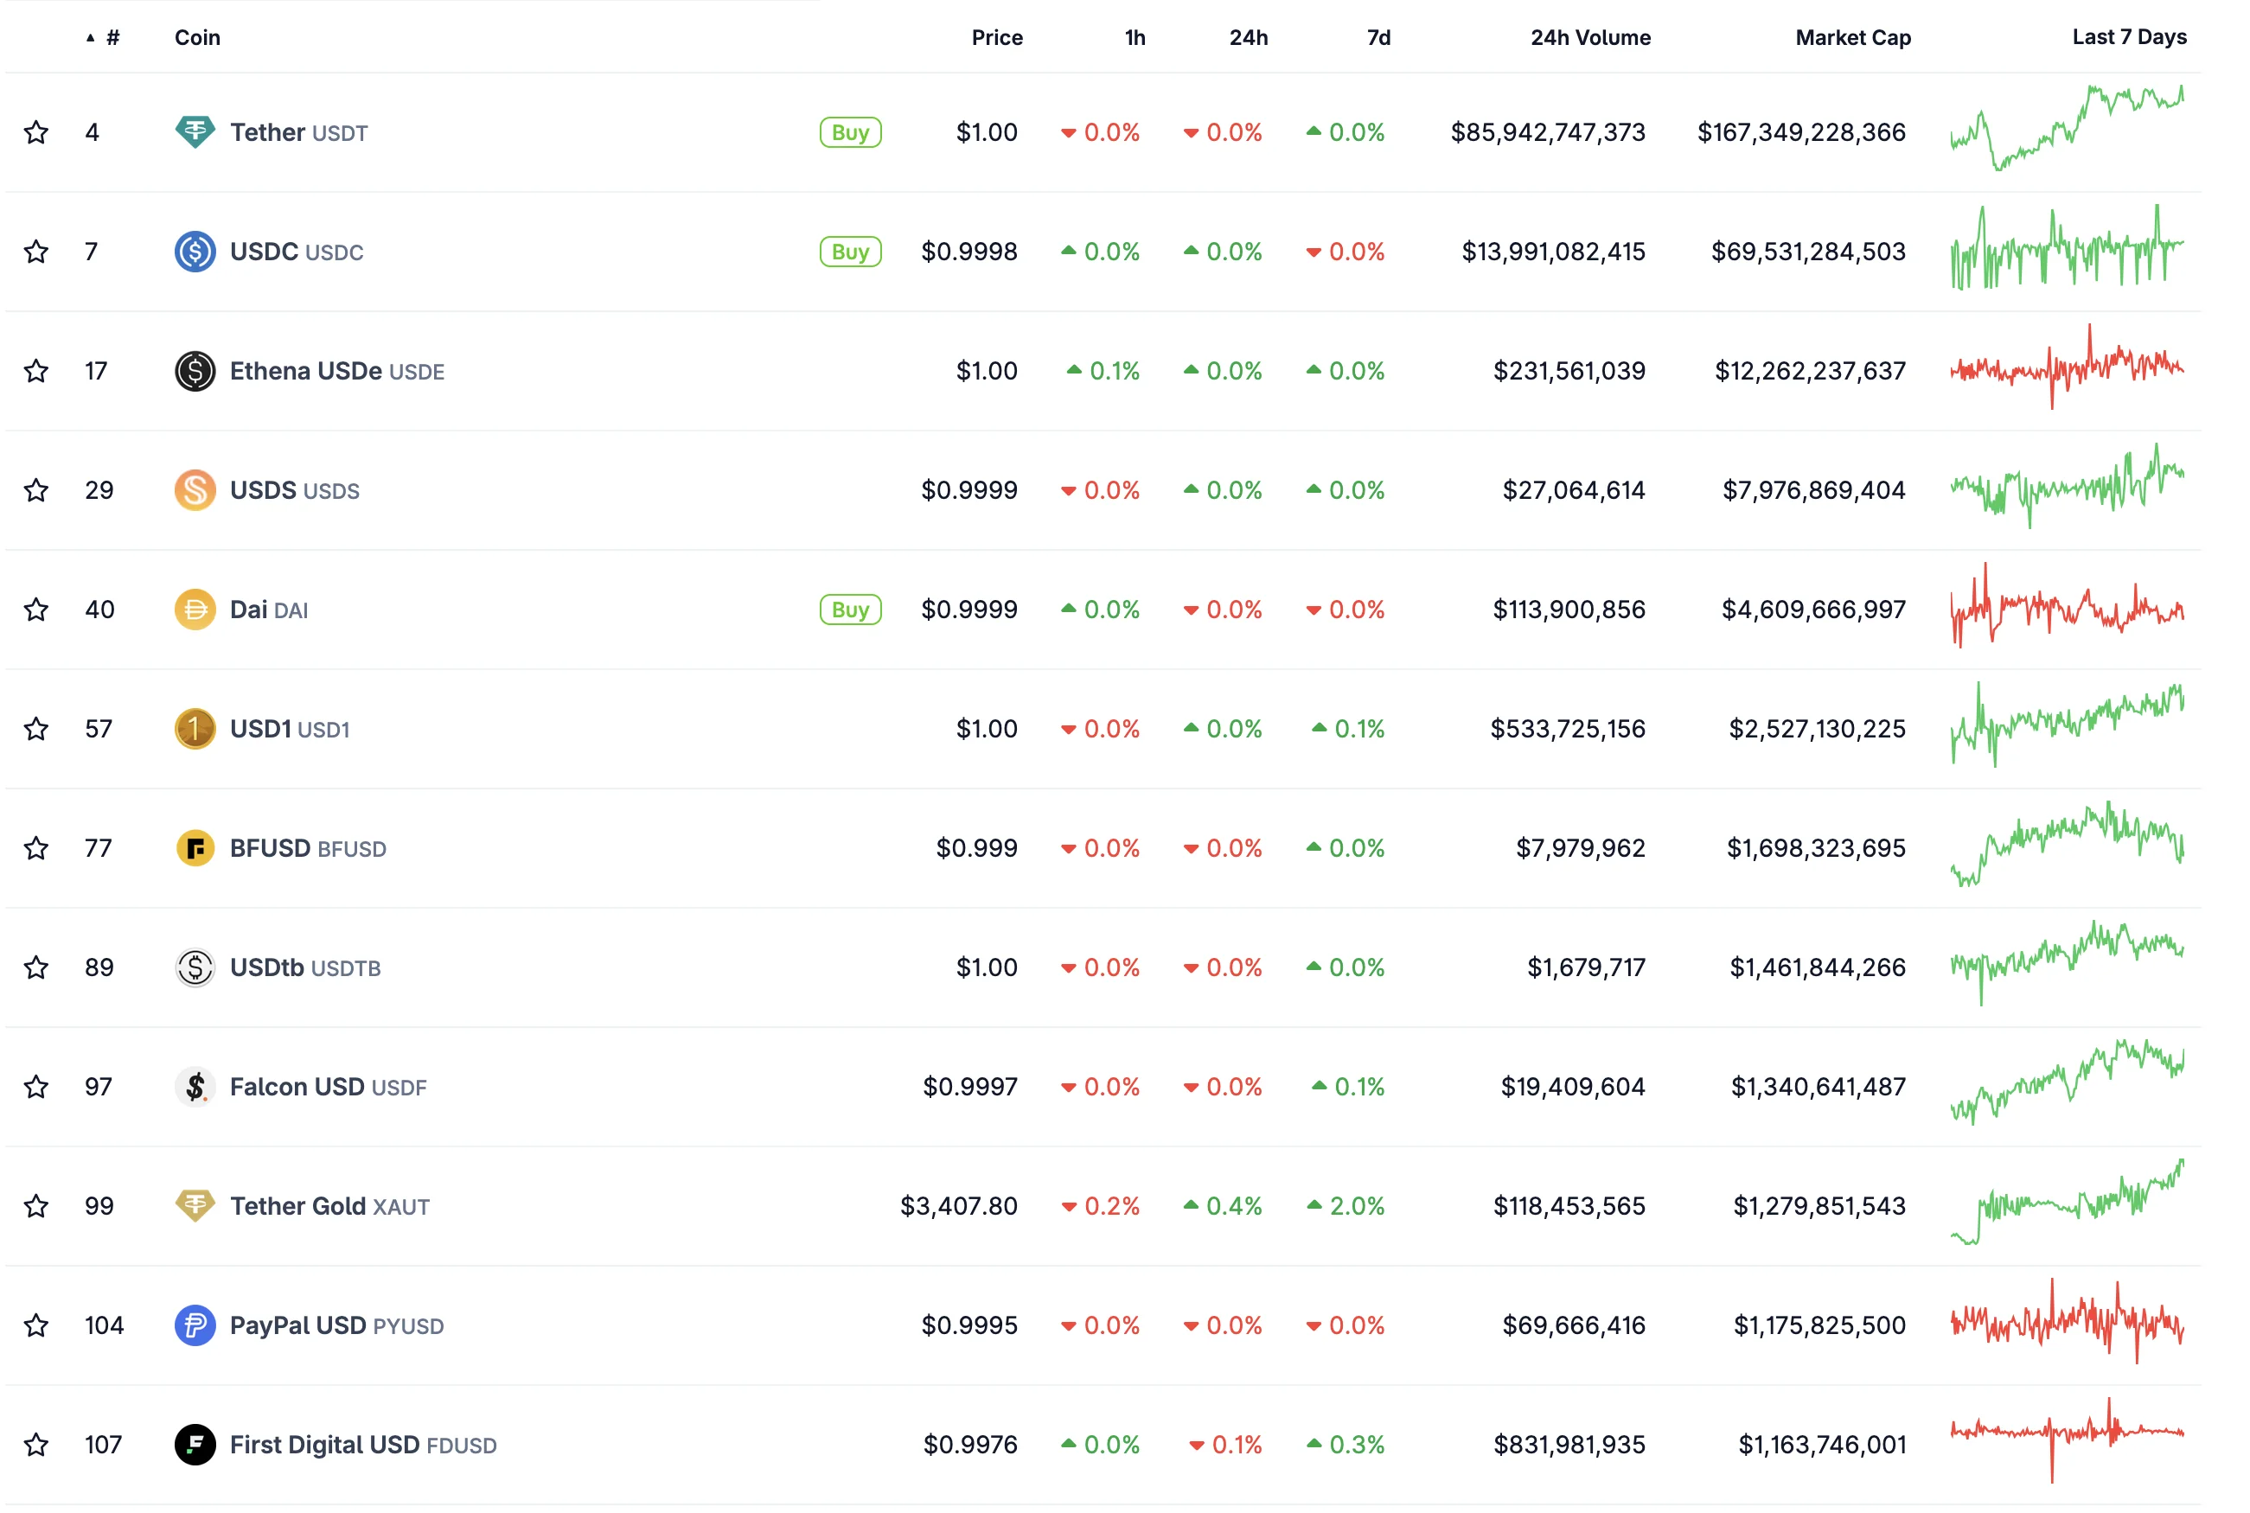Viewport: 2250px width, 1513px height.
Task: Click the Buy button for Tether
Action: [x=849, y=132]
